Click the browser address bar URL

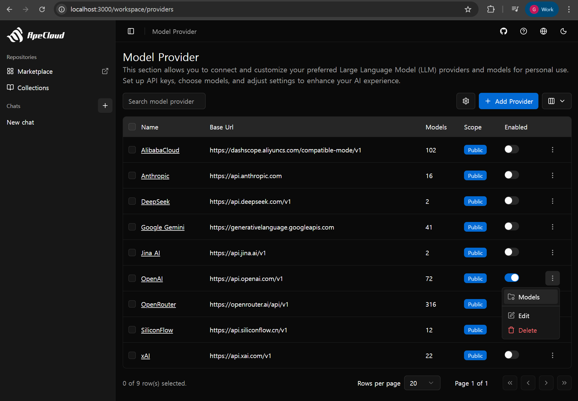coord(122,9)
